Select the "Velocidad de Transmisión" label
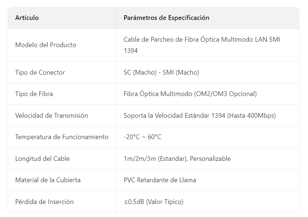Screen dimensions: 308x217 pos(52,116)
